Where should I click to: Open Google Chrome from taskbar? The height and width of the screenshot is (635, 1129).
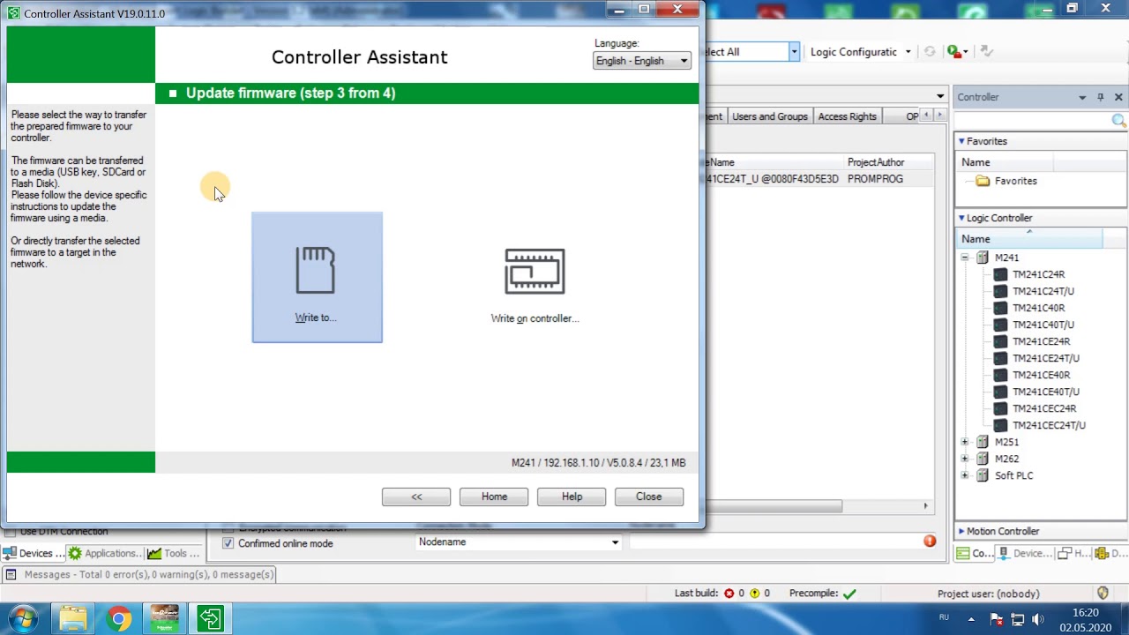point(118,618)
